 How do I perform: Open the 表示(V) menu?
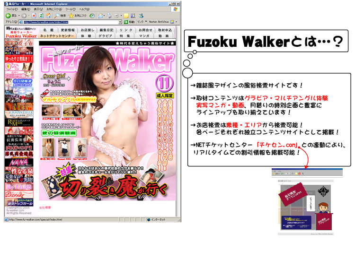(x=38, y=9)
